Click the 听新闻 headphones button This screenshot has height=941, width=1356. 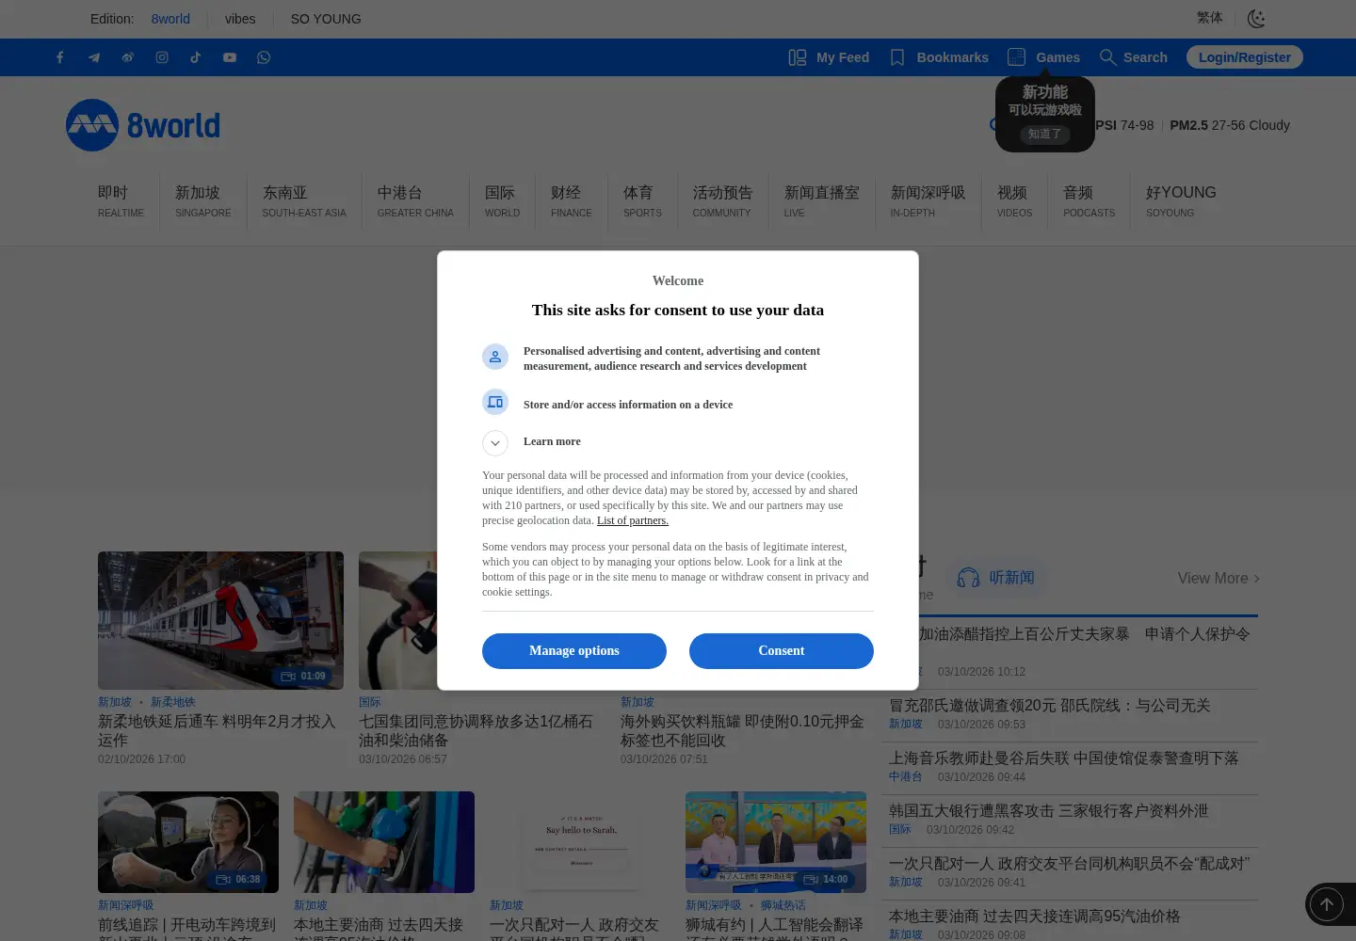coord(996,578)
